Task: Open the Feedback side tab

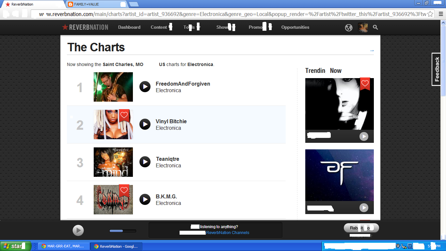Action: coord(437,69)
